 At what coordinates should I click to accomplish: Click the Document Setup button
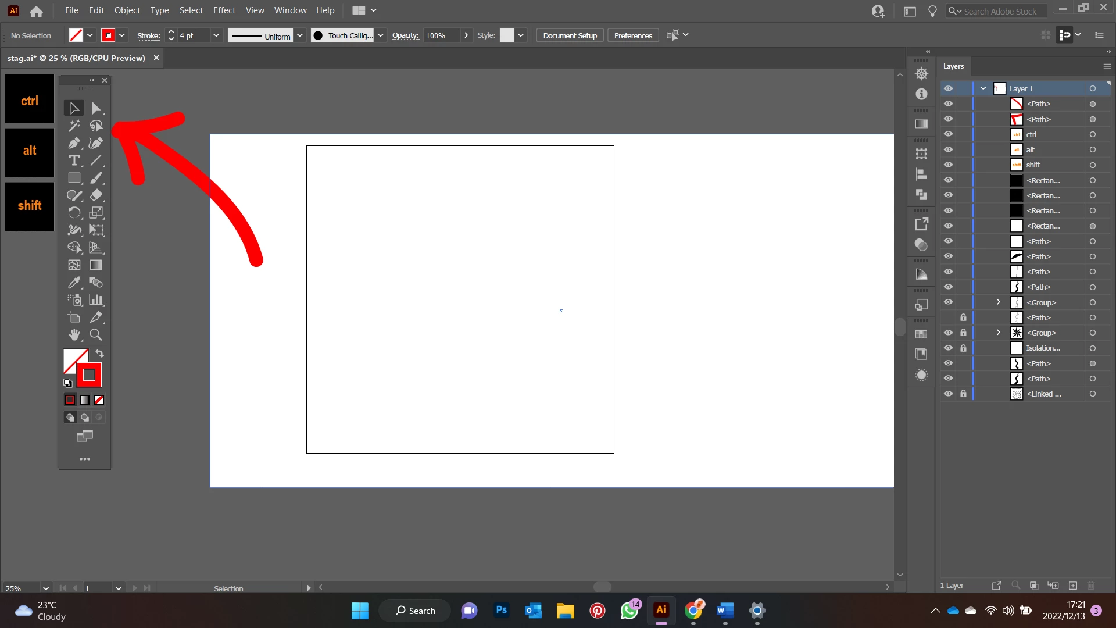tap(570, 35)
